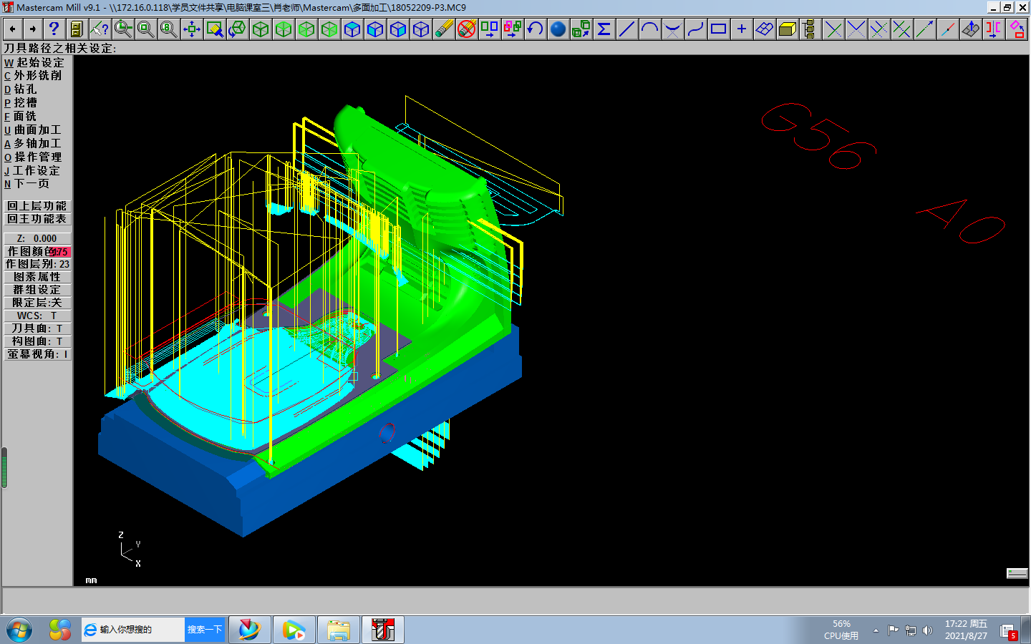Click the Undo curved arrow icon

tap(536, 29)
